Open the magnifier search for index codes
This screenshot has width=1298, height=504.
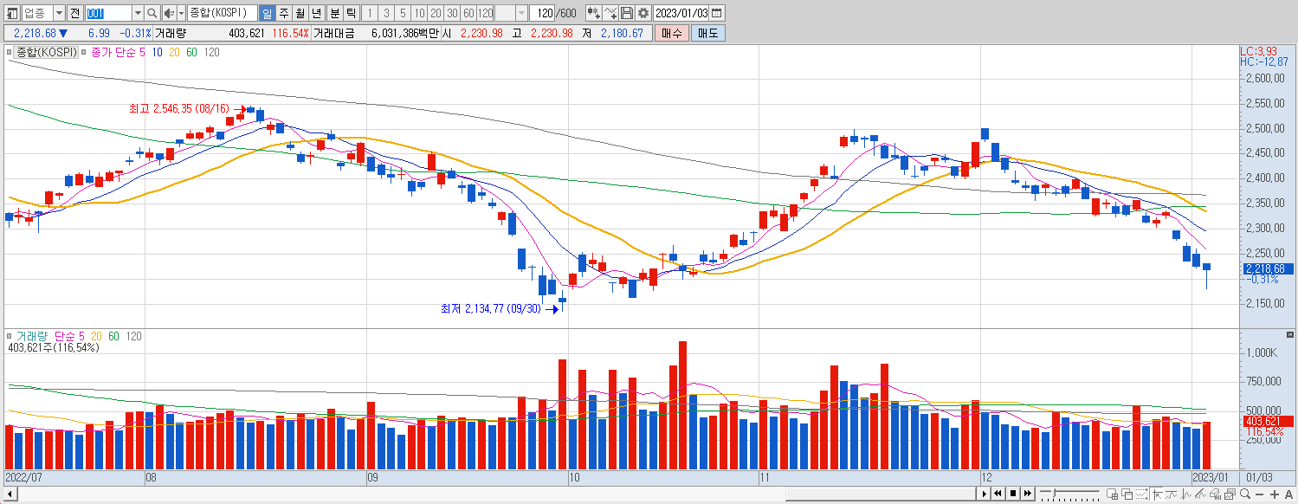click(x=152, y=13)
